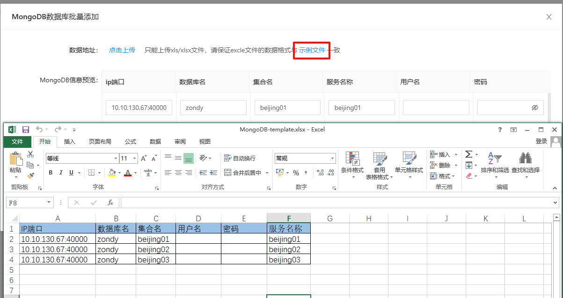Click the 点击上传 upload link
The image size is (563, 298).
point(122,50)
